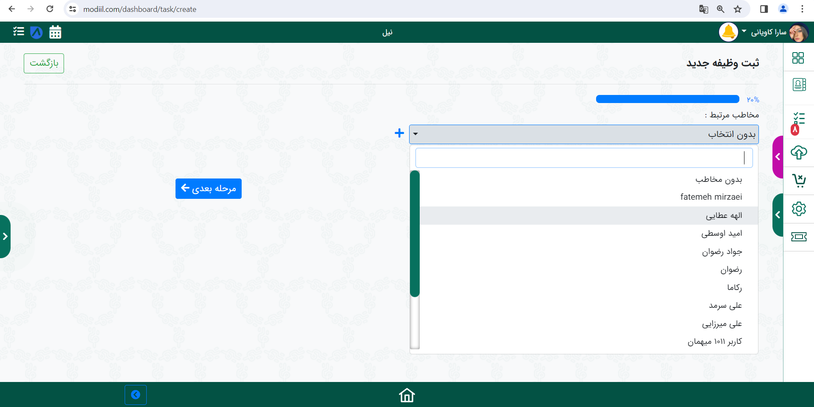Click the 'بازگشت' back button
Viewport: 814px width, 407px height.
coord(44,63)
